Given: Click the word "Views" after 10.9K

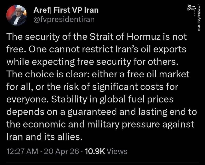Looking at the screenshot, I should [x=117, y=151].
